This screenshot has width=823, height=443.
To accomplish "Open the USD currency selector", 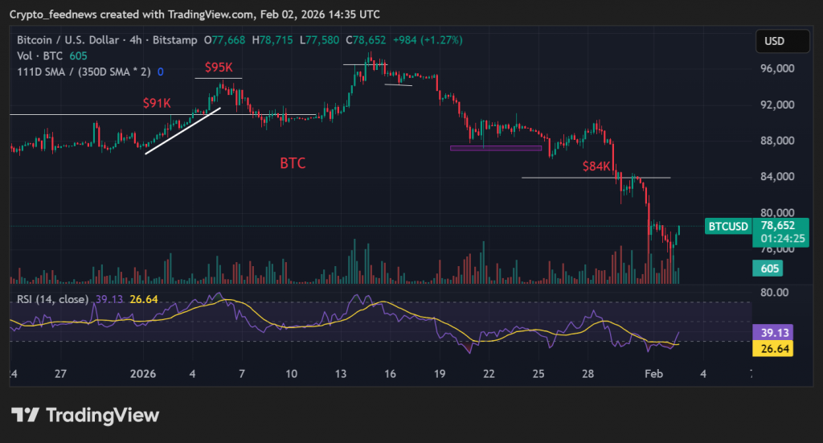I will point(782,42).
